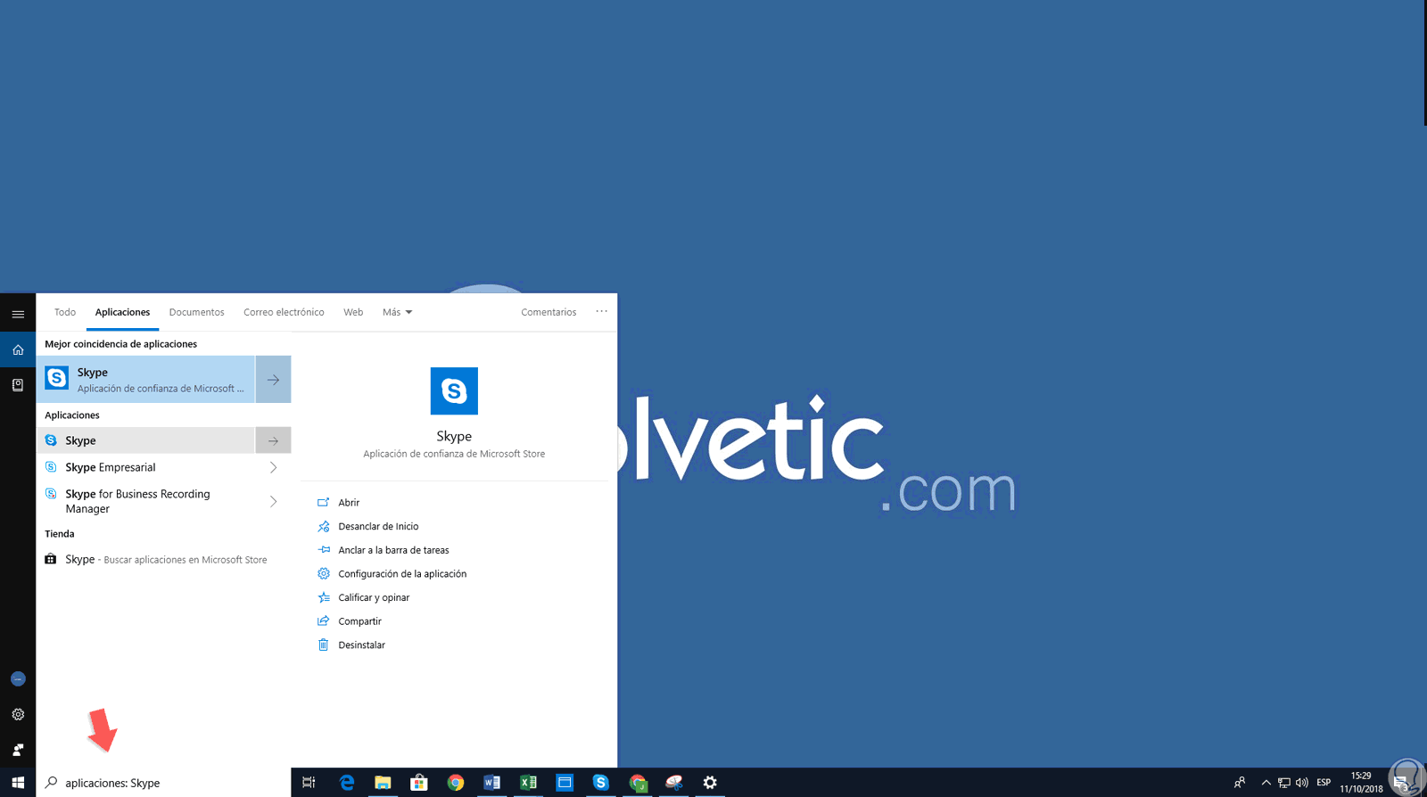Viewport: 1427px width, 797px height.
Task: Open Configuración de la aplicación
Action: click(392, 574)
